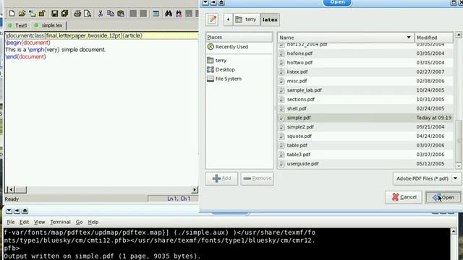
Task: Click the documentclass line in editor
Action: [x=102, y=35]
